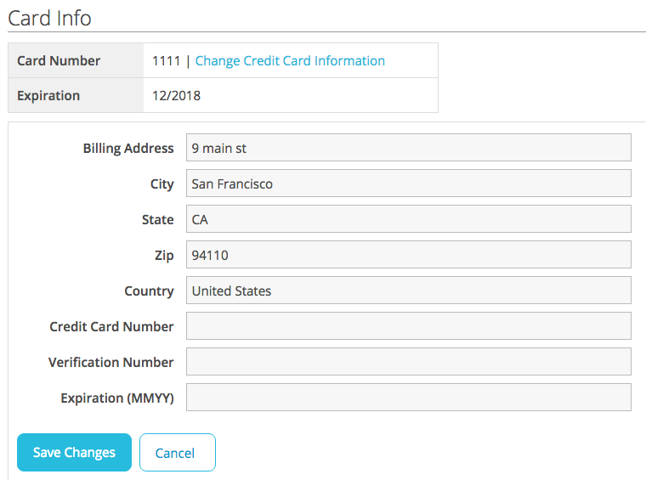Click the "Country" form label text
This screenshot has height=480, width=646.
[x=149, y=291]
